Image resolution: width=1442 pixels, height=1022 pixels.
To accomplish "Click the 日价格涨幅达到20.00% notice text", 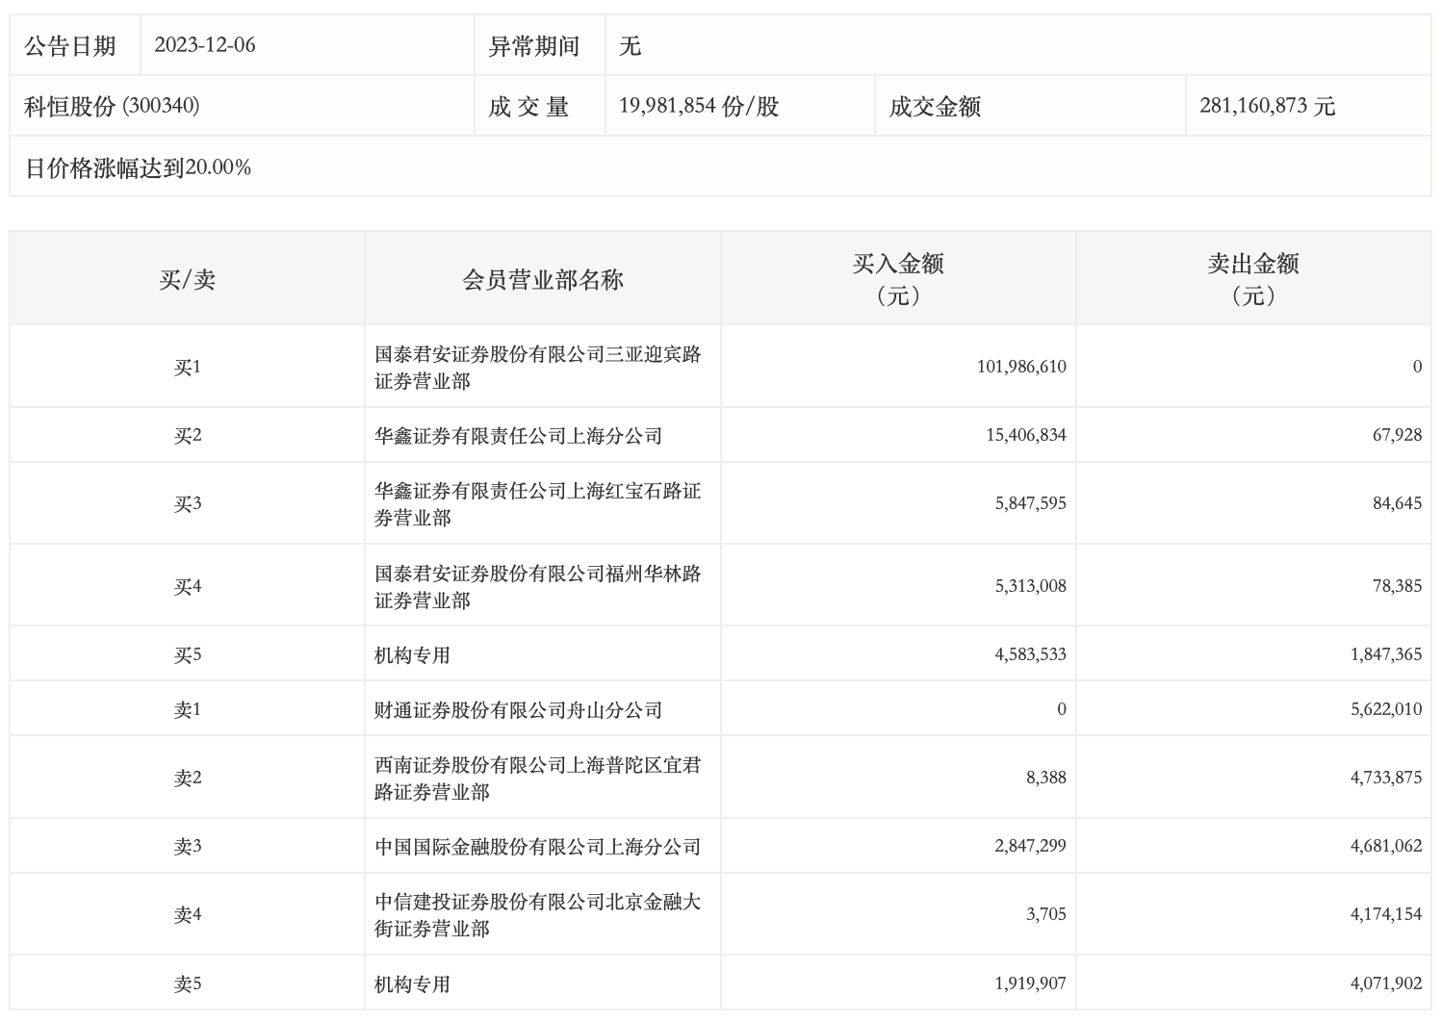I will click(138, 167).
